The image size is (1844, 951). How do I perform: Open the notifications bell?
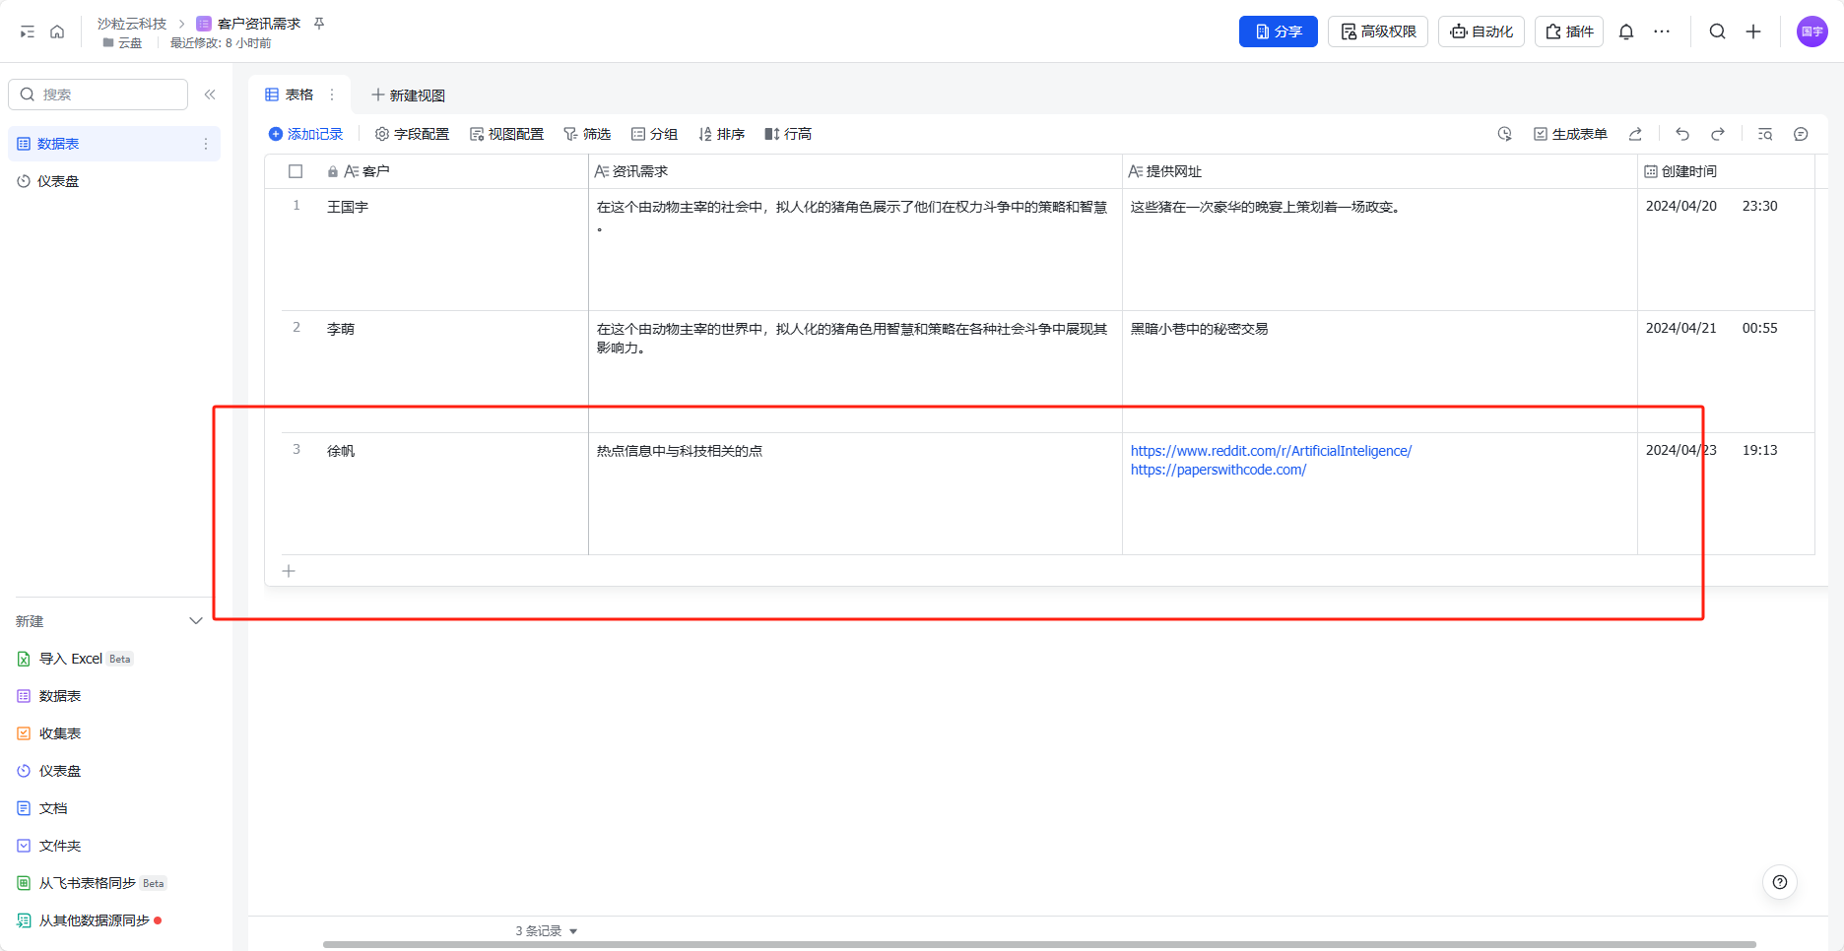(1626, 32)
